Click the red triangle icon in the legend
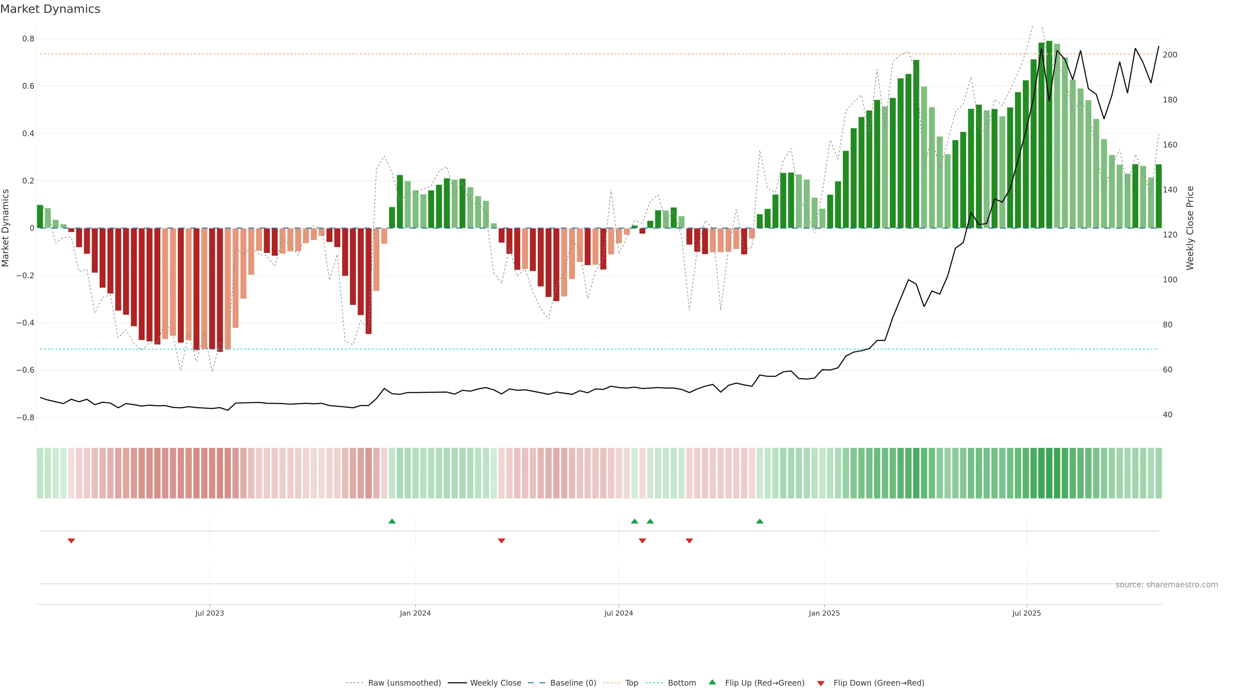 click(x=821, y=683)
